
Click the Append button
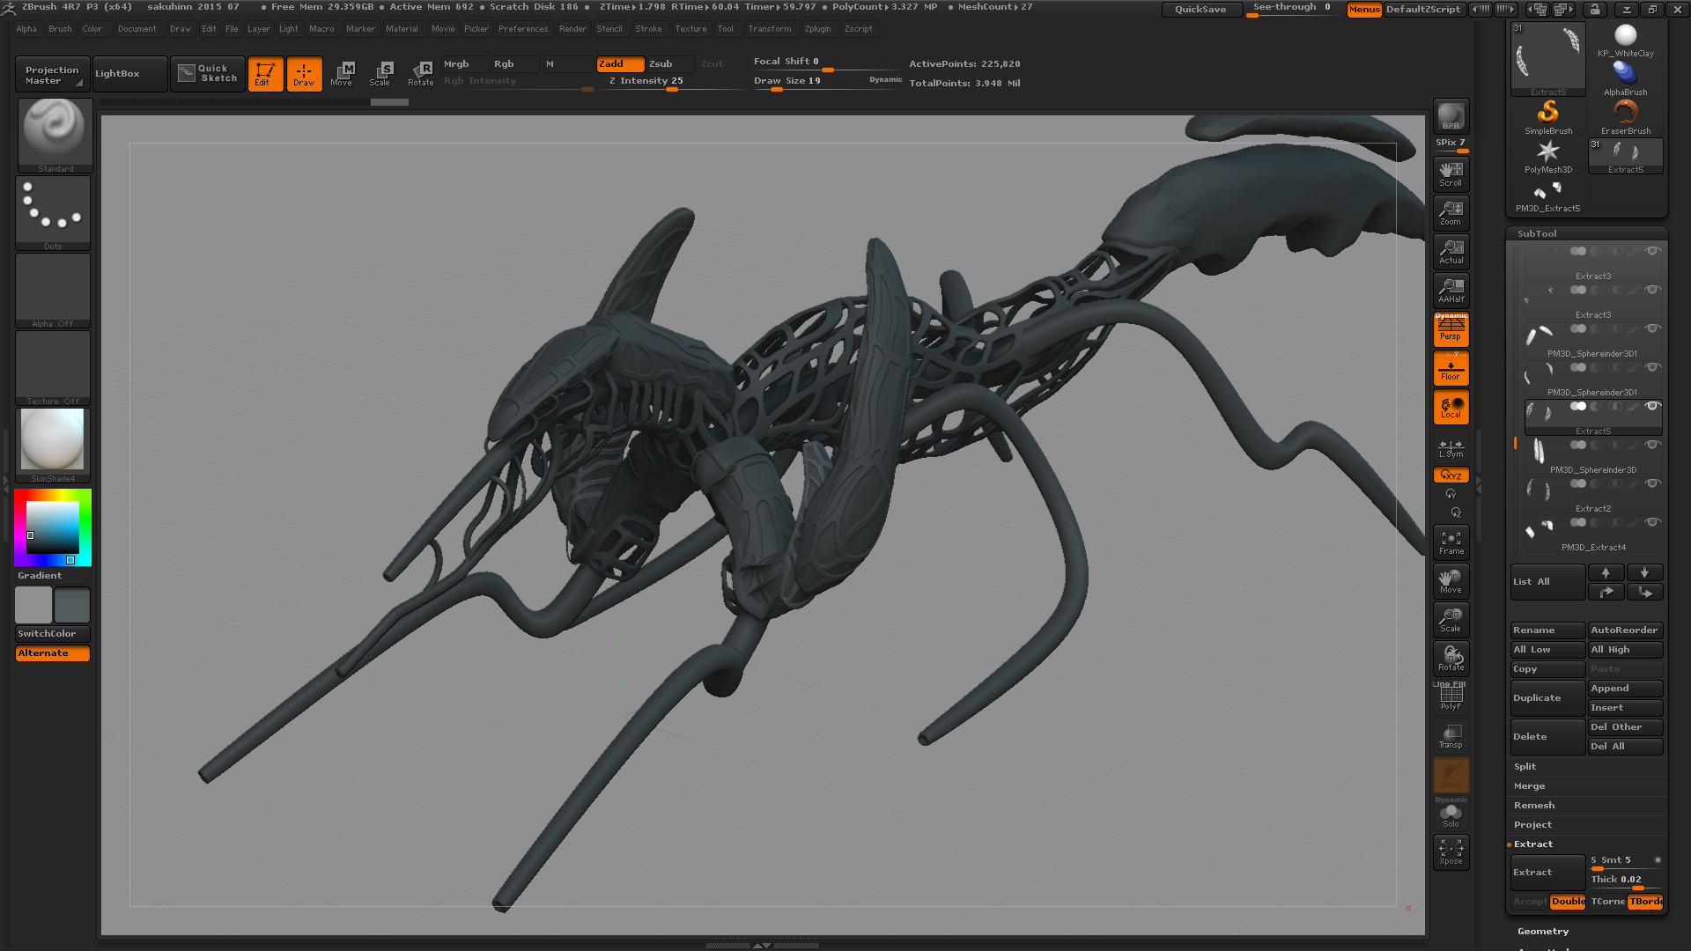pos(1625,688)
